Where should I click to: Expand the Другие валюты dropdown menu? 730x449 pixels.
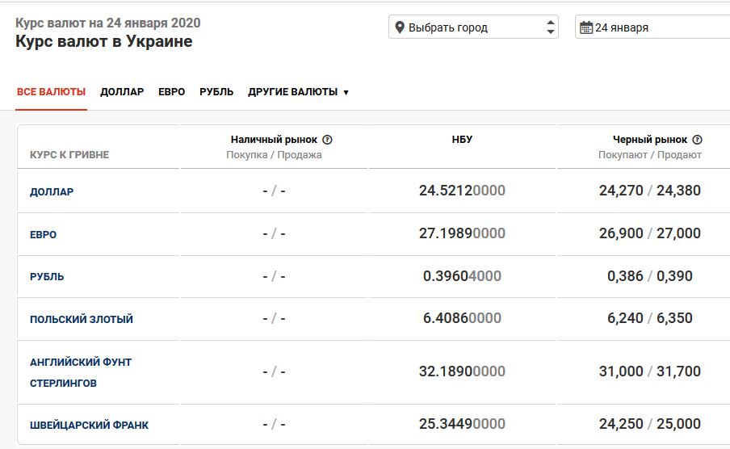[298, 92]
